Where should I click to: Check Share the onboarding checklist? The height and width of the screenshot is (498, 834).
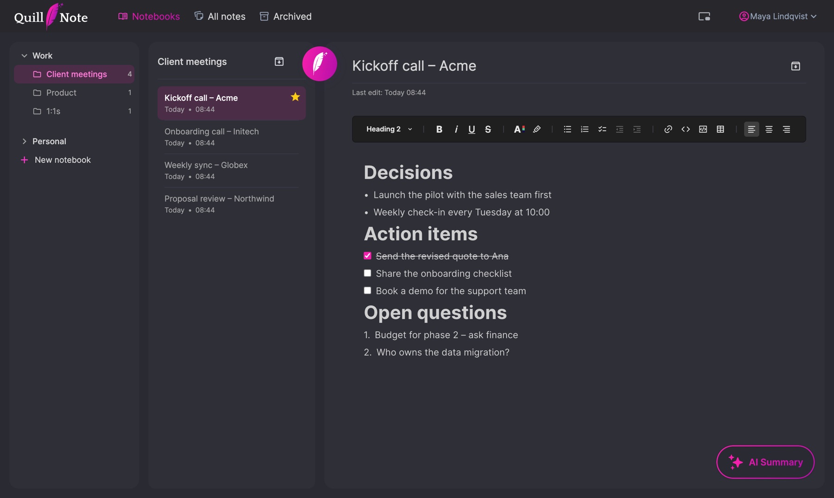coord(367,273)
